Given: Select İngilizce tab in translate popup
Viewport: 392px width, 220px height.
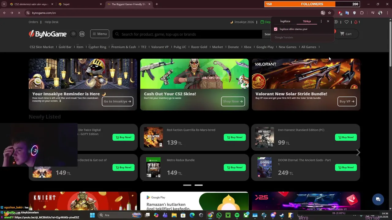Looking at the screenshot, I should [x=285, y=21].
